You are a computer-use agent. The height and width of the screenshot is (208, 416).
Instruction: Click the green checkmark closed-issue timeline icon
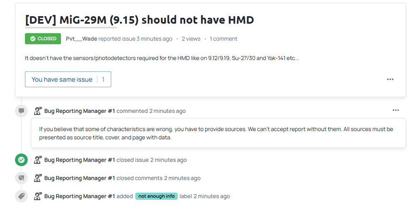click(21, 160)
